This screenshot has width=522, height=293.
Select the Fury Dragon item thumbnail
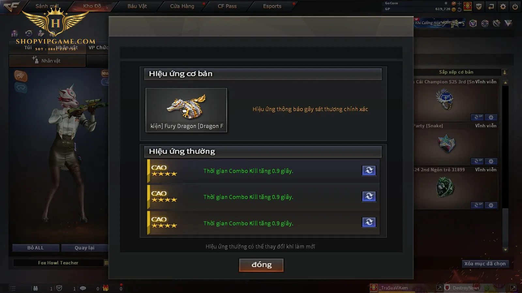(x=186, y=110)
